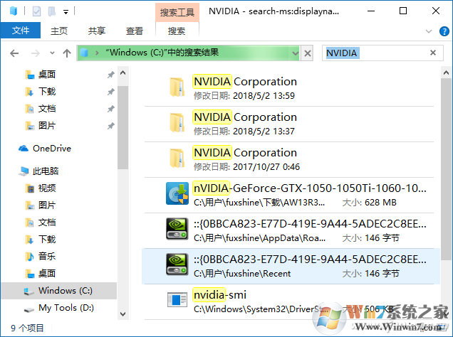Click folder icon of 2017/10/27 NVIDIA Corporation result

coord(177,158)
